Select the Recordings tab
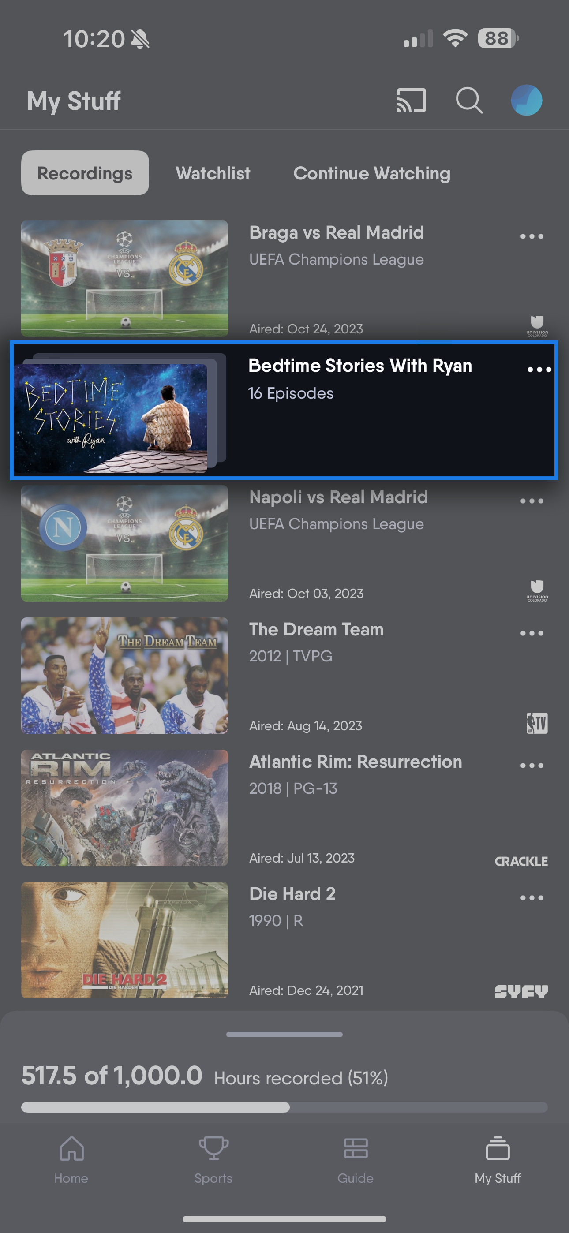 click(x=85, y=173)
